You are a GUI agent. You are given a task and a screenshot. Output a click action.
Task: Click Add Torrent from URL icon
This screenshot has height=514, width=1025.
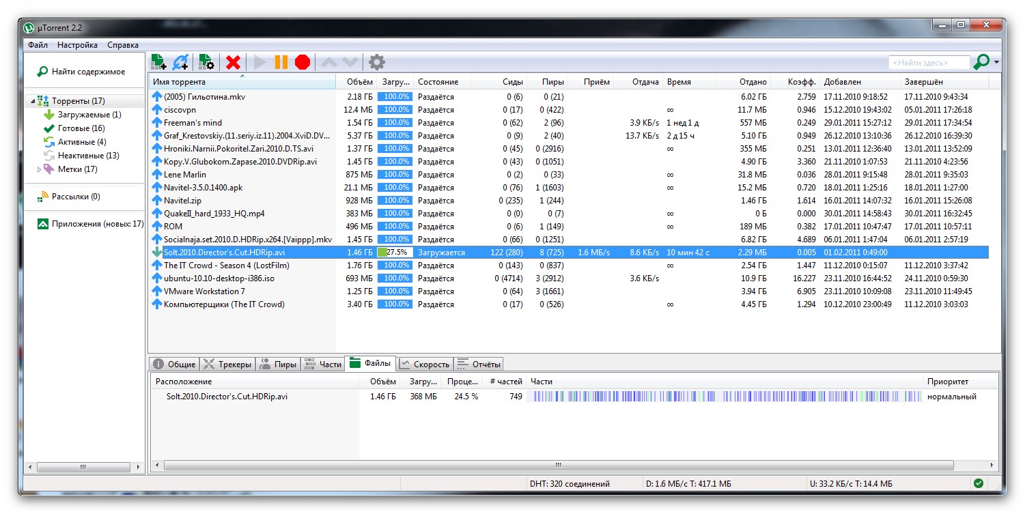180,62
